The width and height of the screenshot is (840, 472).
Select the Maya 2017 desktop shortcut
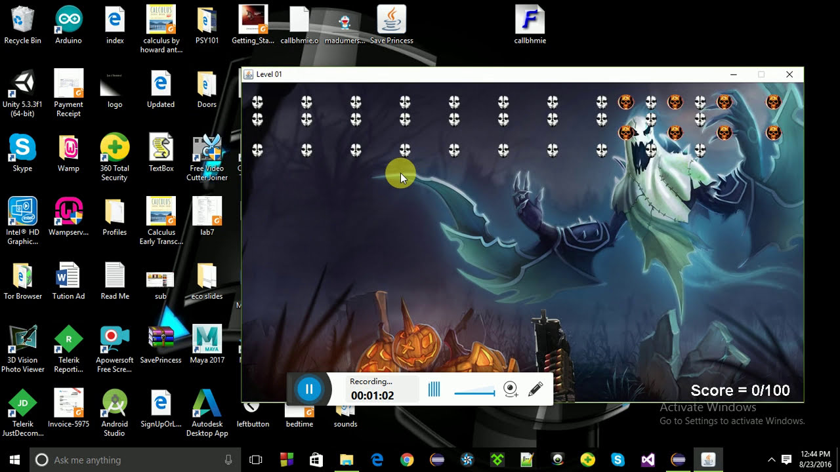(x=207, y=345)
